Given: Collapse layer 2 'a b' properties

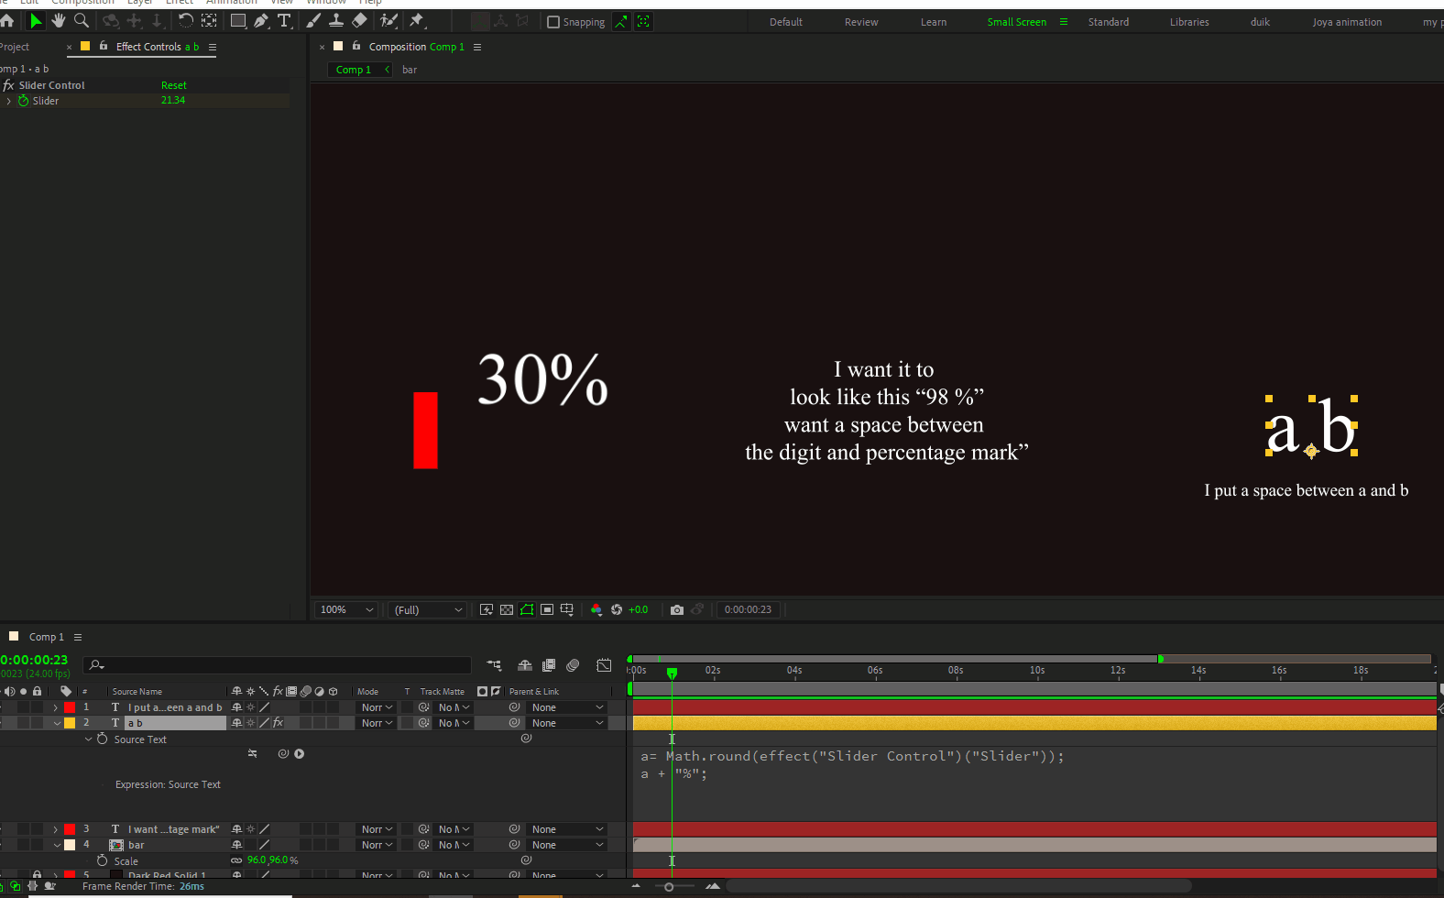Looking at the screenshot, I should 57,723.
